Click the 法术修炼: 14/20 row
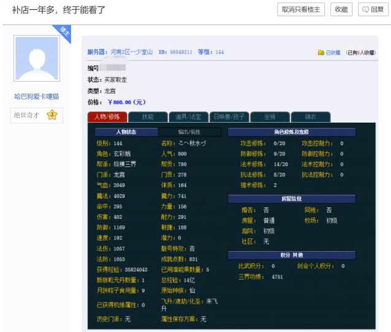Image resolution: width=391 pixels, height=332 pixels. pyautogui.click(x=264, y=164)
